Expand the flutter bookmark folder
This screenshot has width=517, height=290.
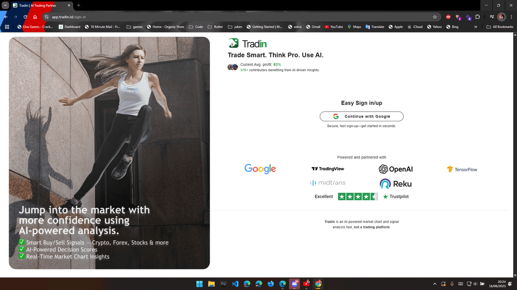[x=215, y=27]
